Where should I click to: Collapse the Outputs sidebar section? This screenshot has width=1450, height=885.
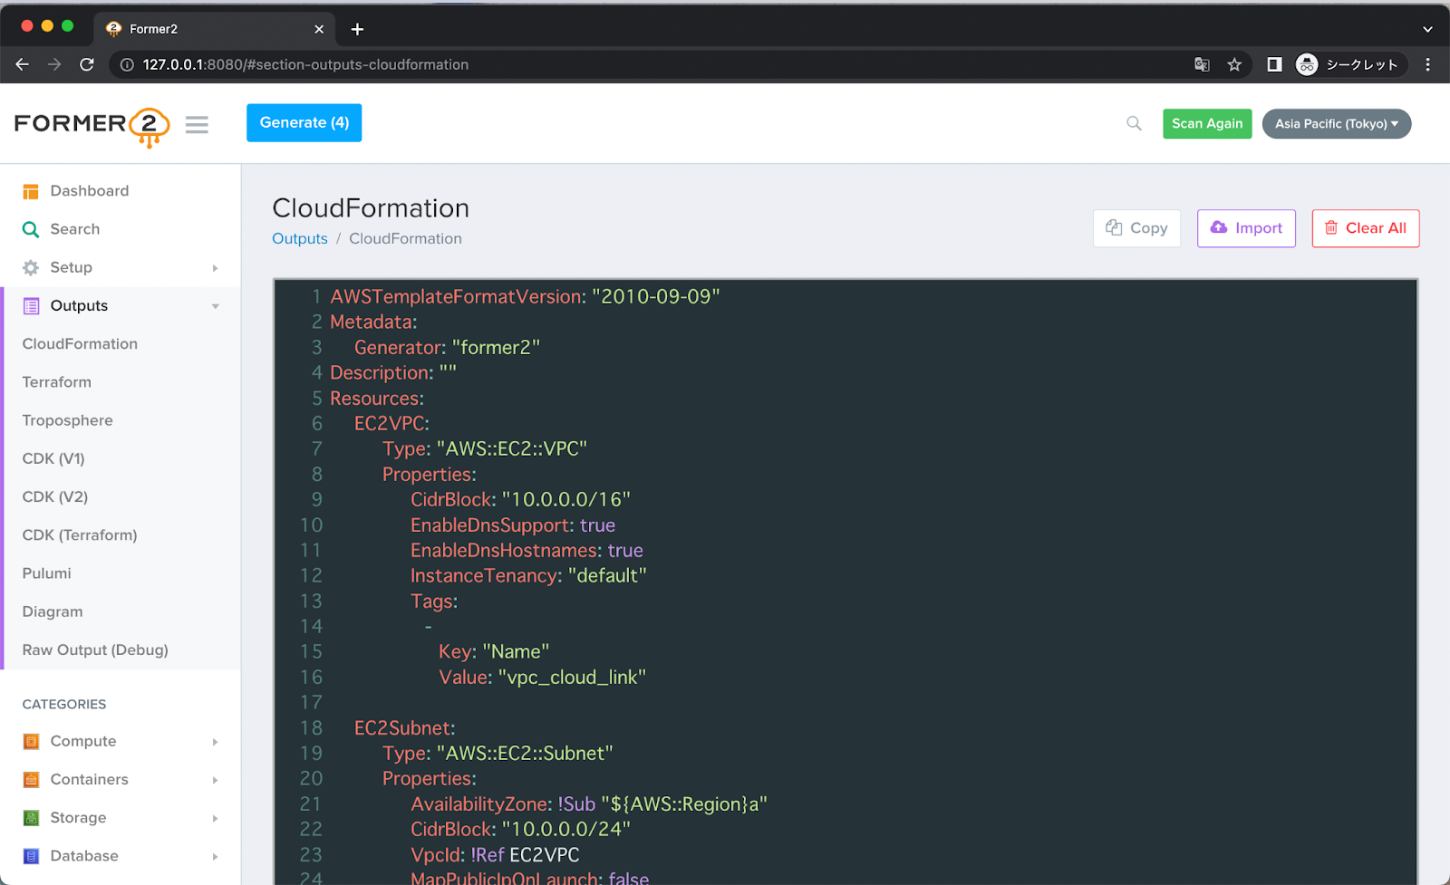pyautogui.click(x=215, y=306)
